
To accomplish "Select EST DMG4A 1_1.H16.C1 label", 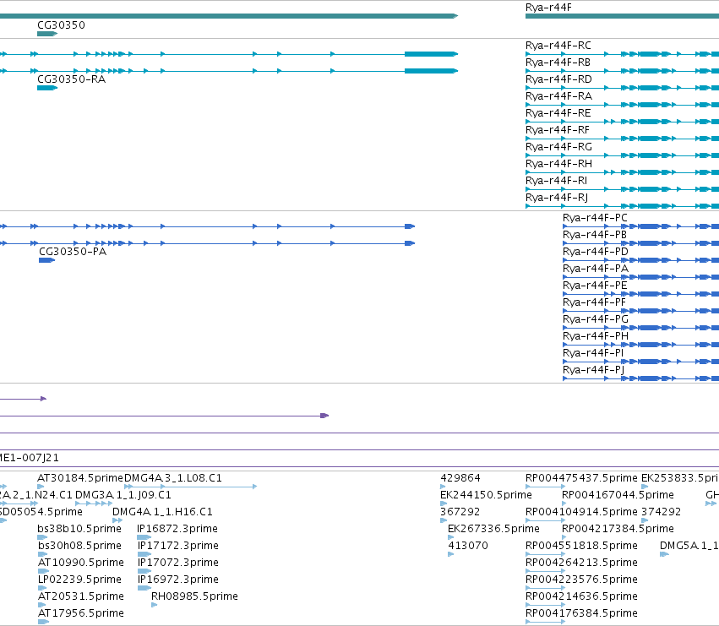I will point(162,512).
